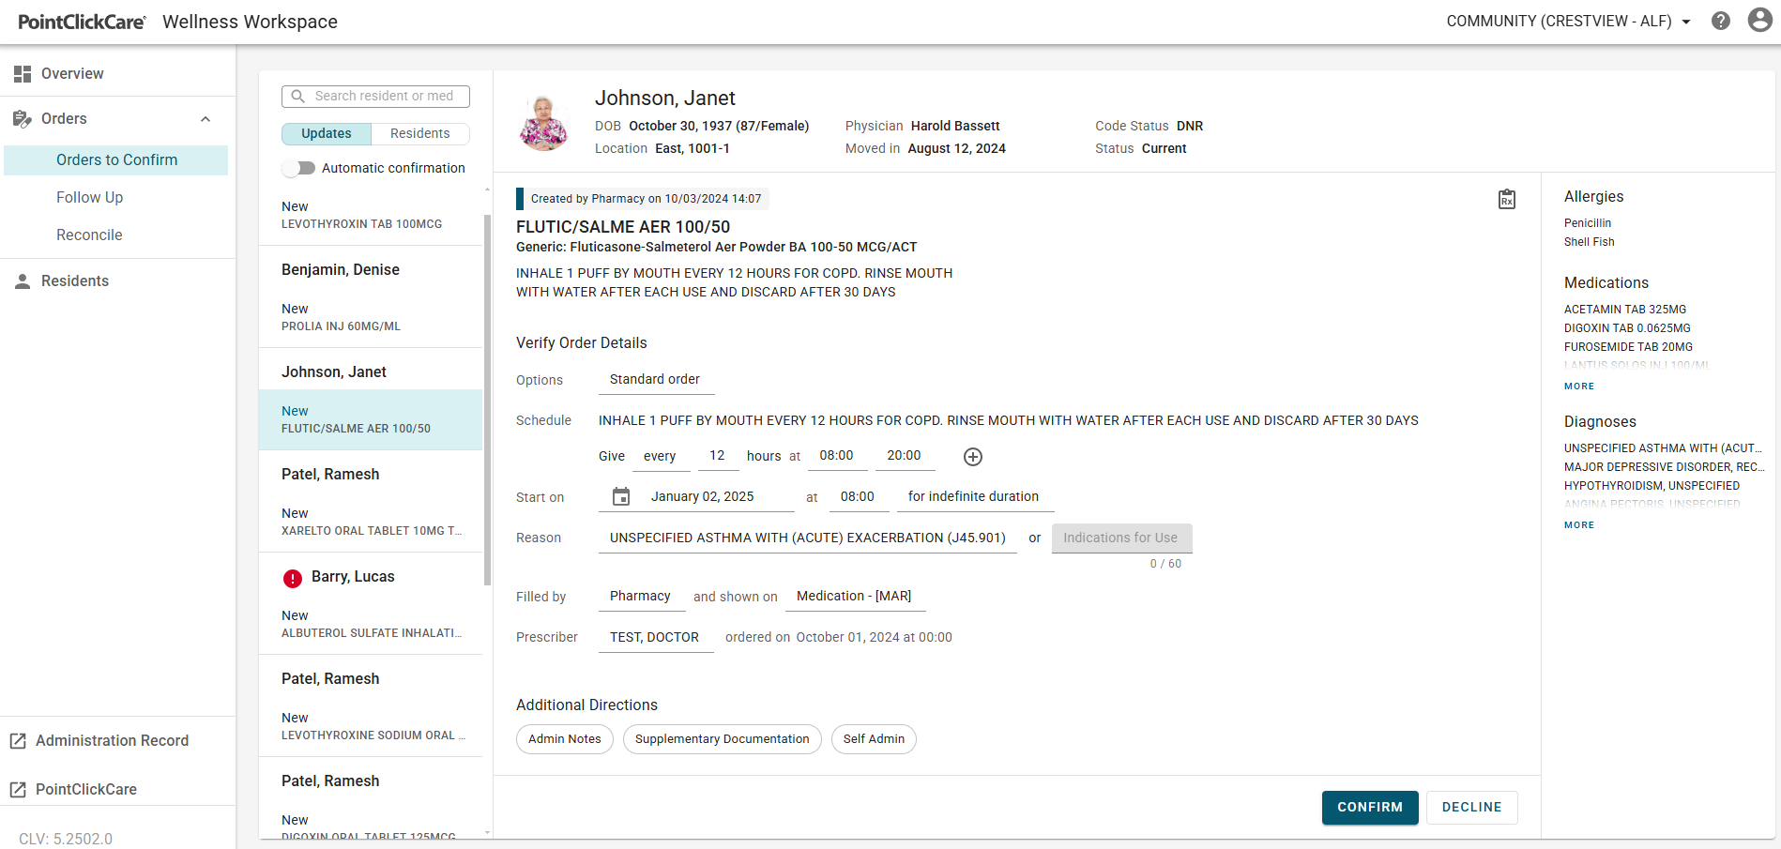Select the Orders sidebar icon
The height and width of the screenshot is (849, 1781).
click(x=21, y=118)
